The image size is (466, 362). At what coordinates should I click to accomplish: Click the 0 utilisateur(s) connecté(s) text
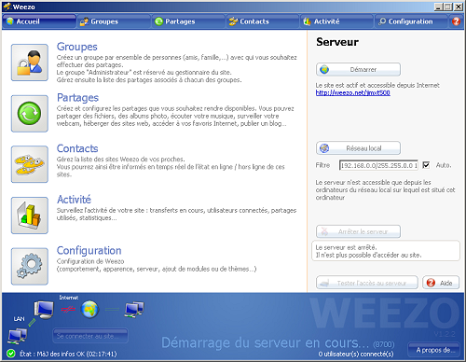click(356, 354)
